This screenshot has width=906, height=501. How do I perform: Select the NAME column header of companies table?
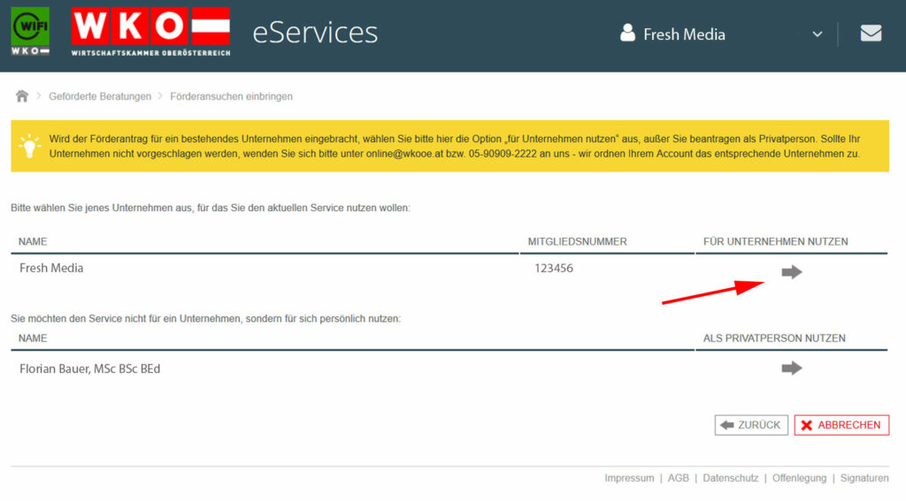point(33,242)
